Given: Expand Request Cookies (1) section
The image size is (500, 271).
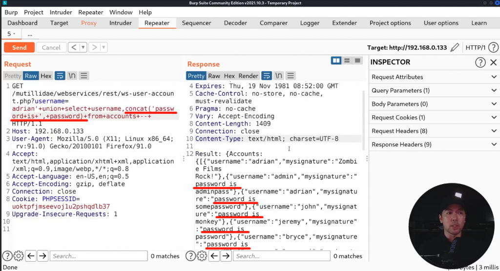Looking at the screenshot, I should [x=434, y=117].
